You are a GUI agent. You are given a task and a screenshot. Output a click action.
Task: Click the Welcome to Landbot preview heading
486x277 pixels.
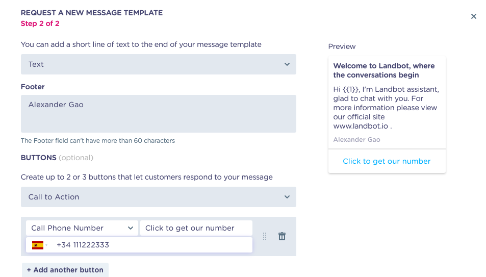coord(383,70)
